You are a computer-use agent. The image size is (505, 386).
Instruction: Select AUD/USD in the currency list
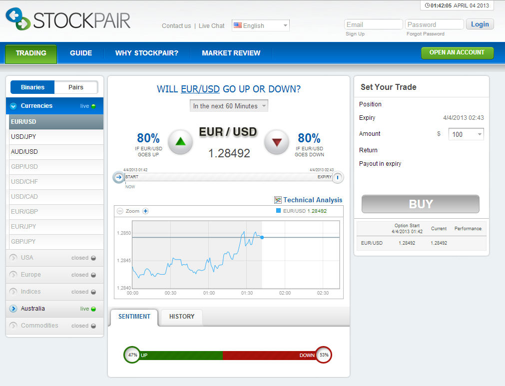point(56,152)
